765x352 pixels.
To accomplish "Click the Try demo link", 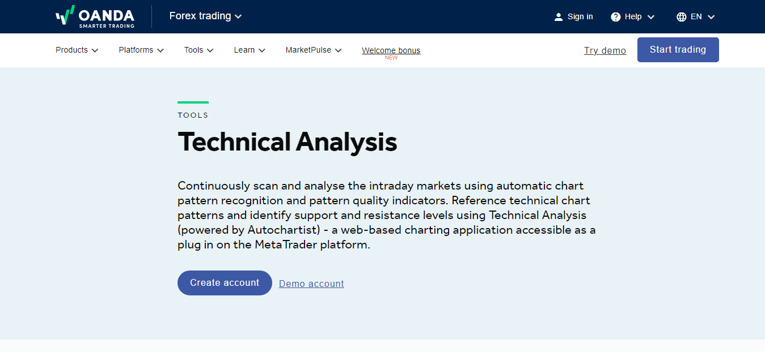I will [605, 50].
